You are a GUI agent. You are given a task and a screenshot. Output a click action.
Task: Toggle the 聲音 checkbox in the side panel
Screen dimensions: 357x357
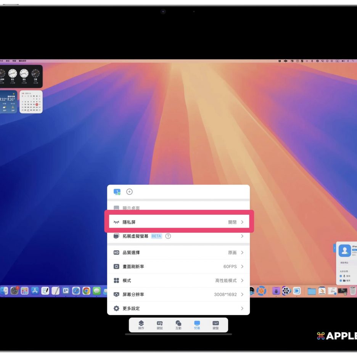(x=341, y=276)
